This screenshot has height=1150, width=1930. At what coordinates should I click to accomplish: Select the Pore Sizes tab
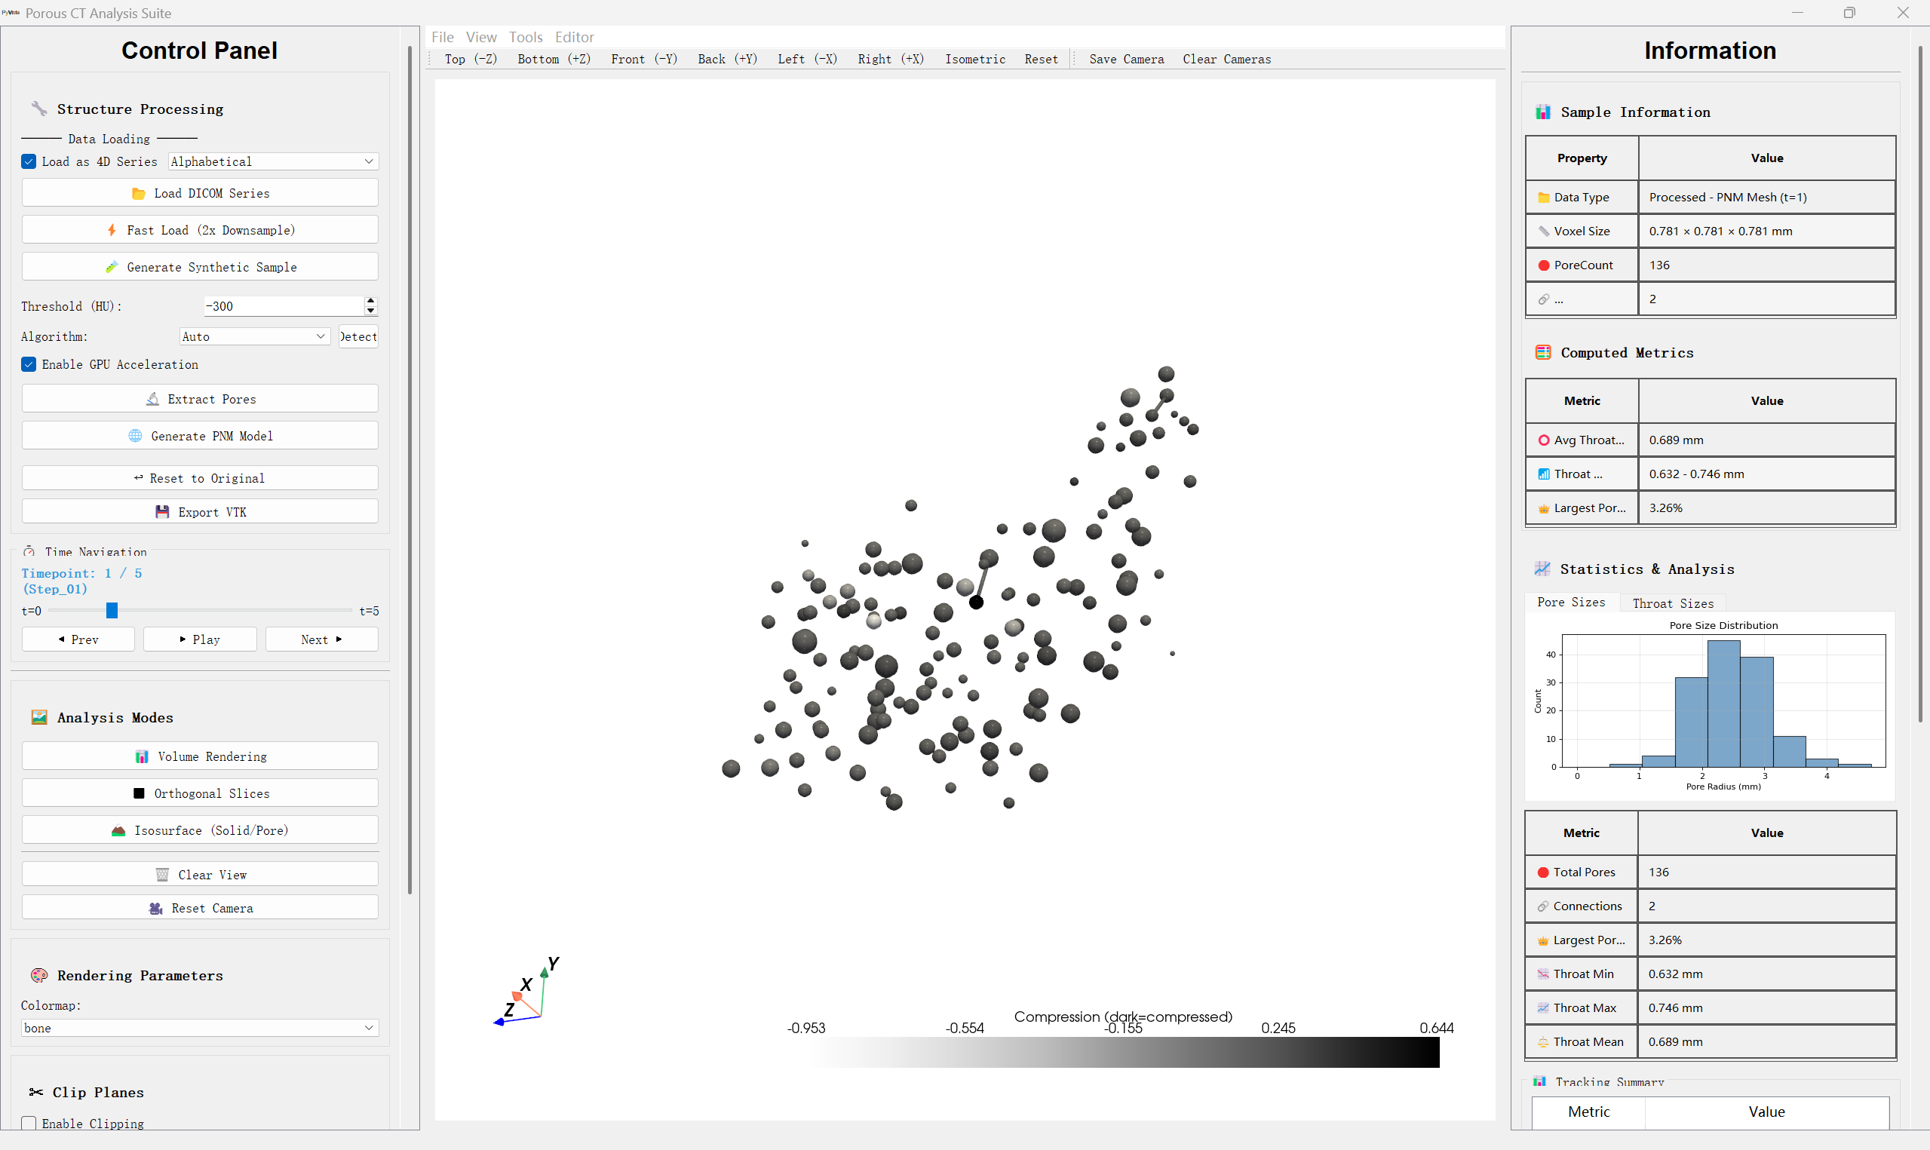1571,602
